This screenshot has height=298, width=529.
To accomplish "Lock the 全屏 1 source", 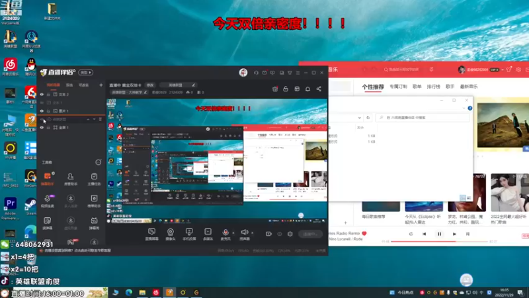I will tap(48, 127).
